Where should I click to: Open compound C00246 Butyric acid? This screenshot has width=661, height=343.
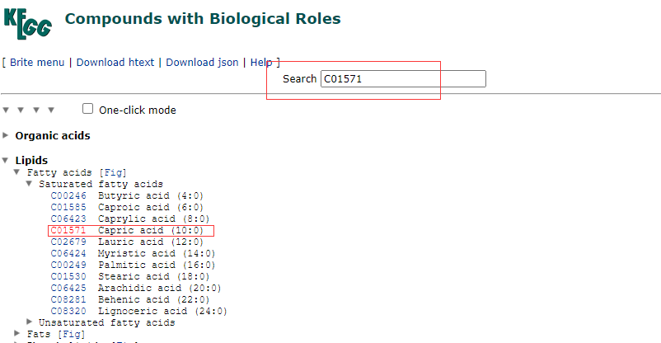68,195
